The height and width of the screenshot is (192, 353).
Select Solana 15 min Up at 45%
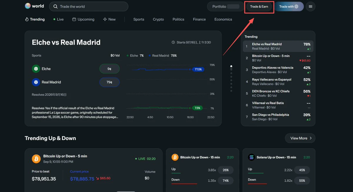[x=302, y=170]
